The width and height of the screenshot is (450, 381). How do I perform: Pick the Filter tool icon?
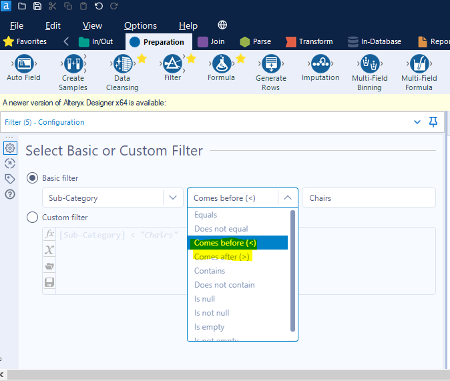pyautogui.click(x=172, y=64)
